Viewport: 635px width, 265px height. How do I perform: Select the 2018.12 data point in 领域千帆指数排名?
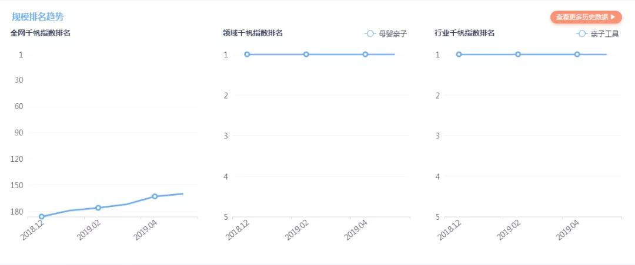point(247,55)
